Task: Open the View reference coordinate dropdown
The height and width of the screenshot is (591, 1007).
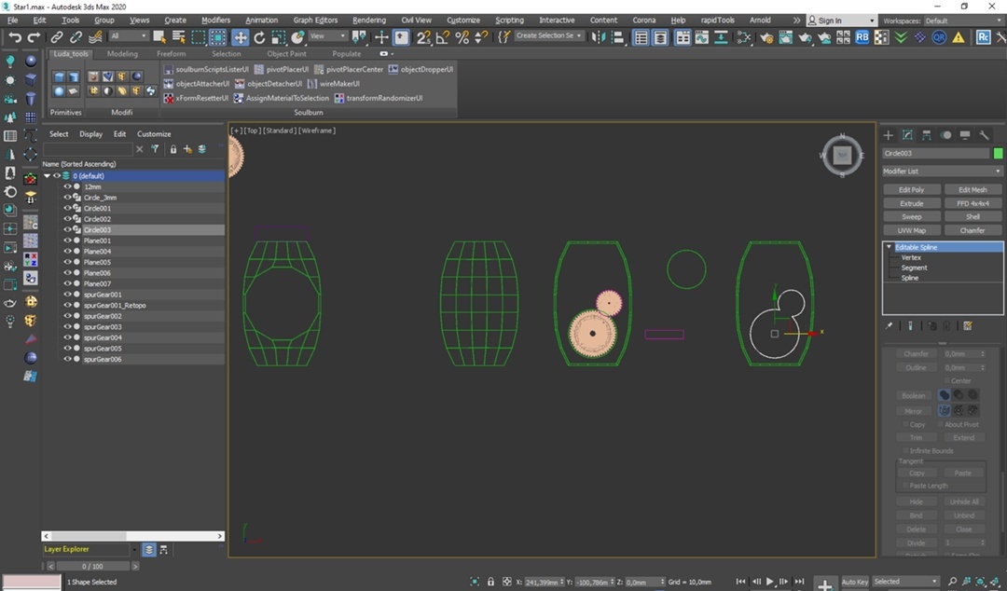Action: coord(328,36)
